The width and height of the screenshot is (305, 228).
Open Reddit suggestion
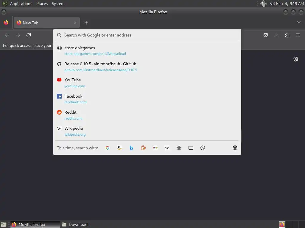147,115
